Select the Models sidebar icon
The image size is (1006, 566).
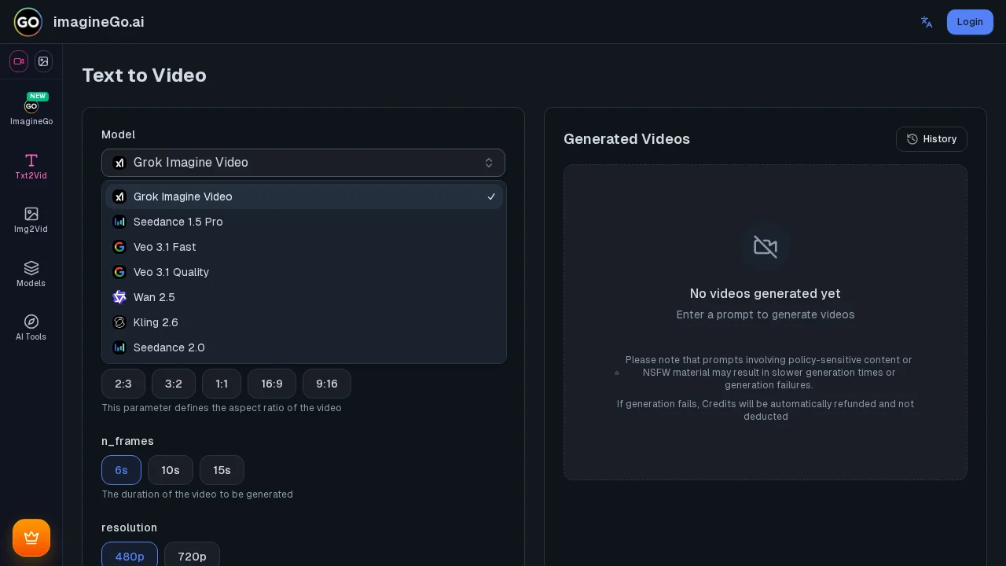(x=31, y=274)
